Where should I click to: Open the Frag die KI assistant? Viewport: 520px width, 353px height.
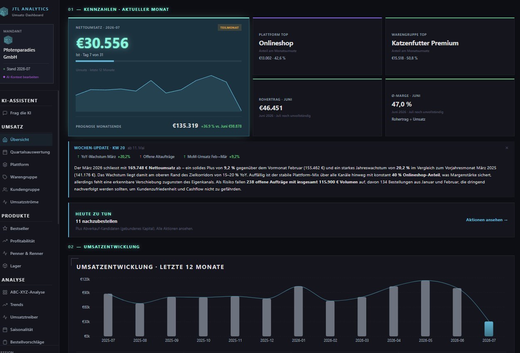point(26,113)
